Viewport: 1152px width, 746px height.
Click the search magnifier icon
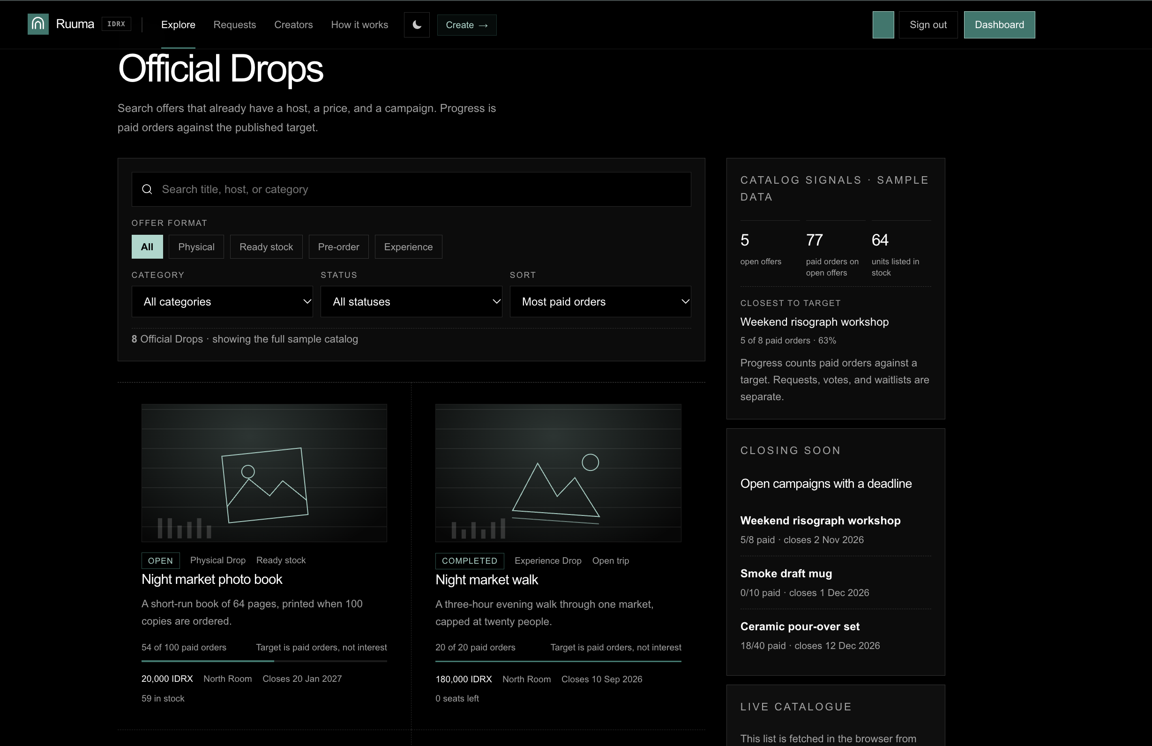click(x=147, y=189)
